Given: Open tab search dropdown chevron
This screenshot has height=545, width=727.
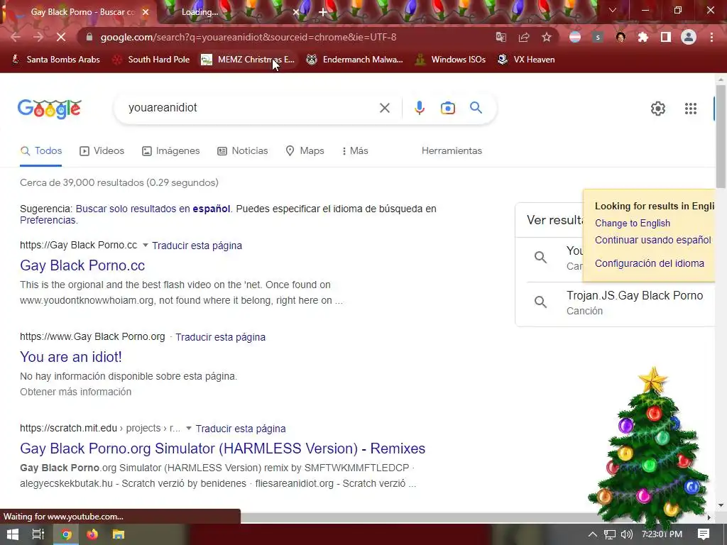Looking at the screenshot, I should (613, 10).
